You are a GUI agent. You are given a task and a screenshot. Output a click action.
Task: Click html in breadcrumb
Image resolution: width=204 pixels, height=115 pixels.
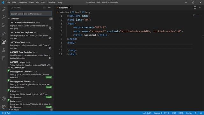[x=77, y=12]
